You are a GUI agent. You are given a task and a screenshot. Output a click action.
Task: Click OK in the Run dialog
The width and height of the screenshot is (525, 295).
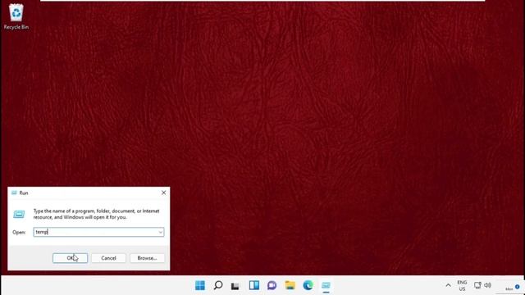[70, 258]
